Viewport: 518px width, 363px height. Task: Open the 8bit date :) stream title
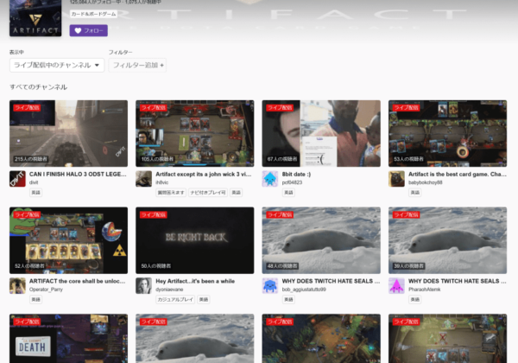coord(296,175)
